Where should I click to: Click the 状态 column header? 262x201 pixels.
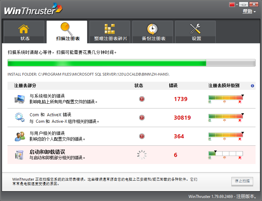click(x=139, y=86)
